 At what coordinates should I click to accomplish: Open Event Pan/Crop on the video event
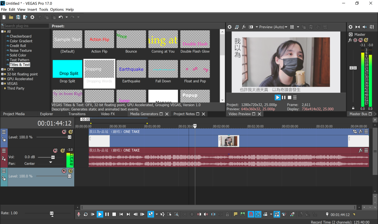(355, 132)
